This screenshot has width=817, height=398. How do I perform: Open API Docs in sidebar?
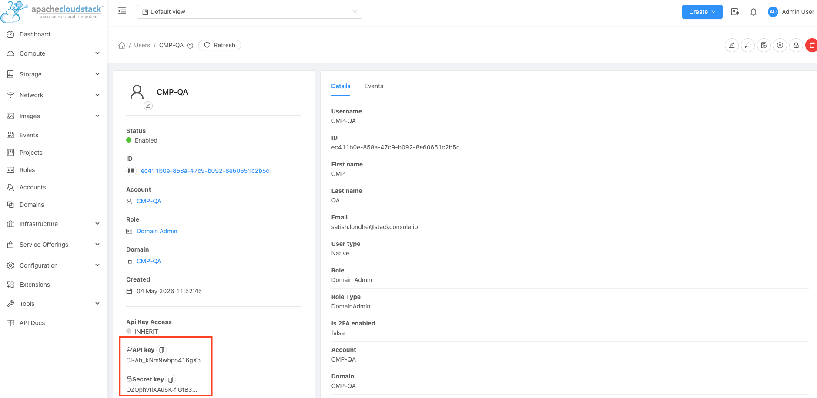pos(32,323)
